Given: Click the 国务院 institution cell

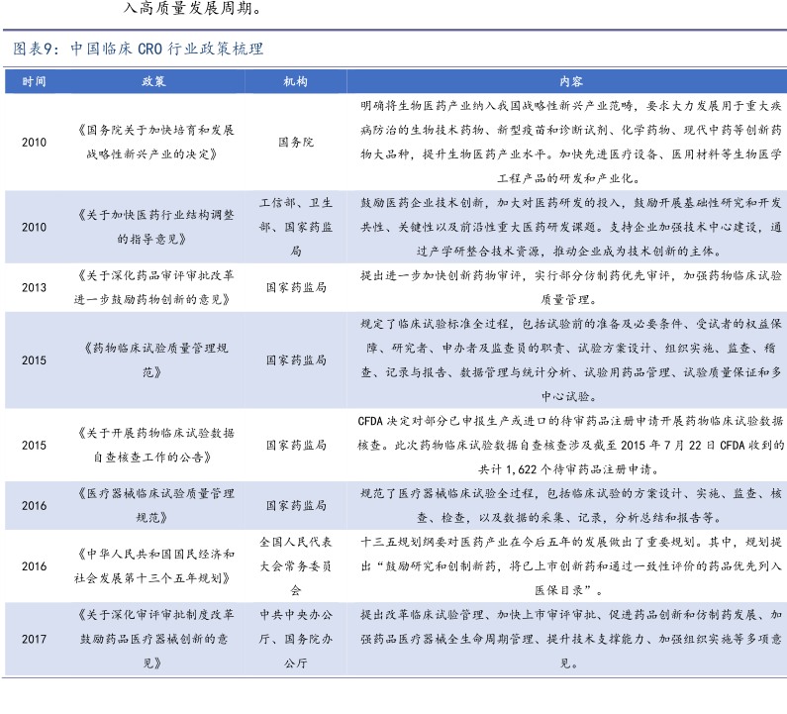Looking at the screenshot, I should 295,142.
